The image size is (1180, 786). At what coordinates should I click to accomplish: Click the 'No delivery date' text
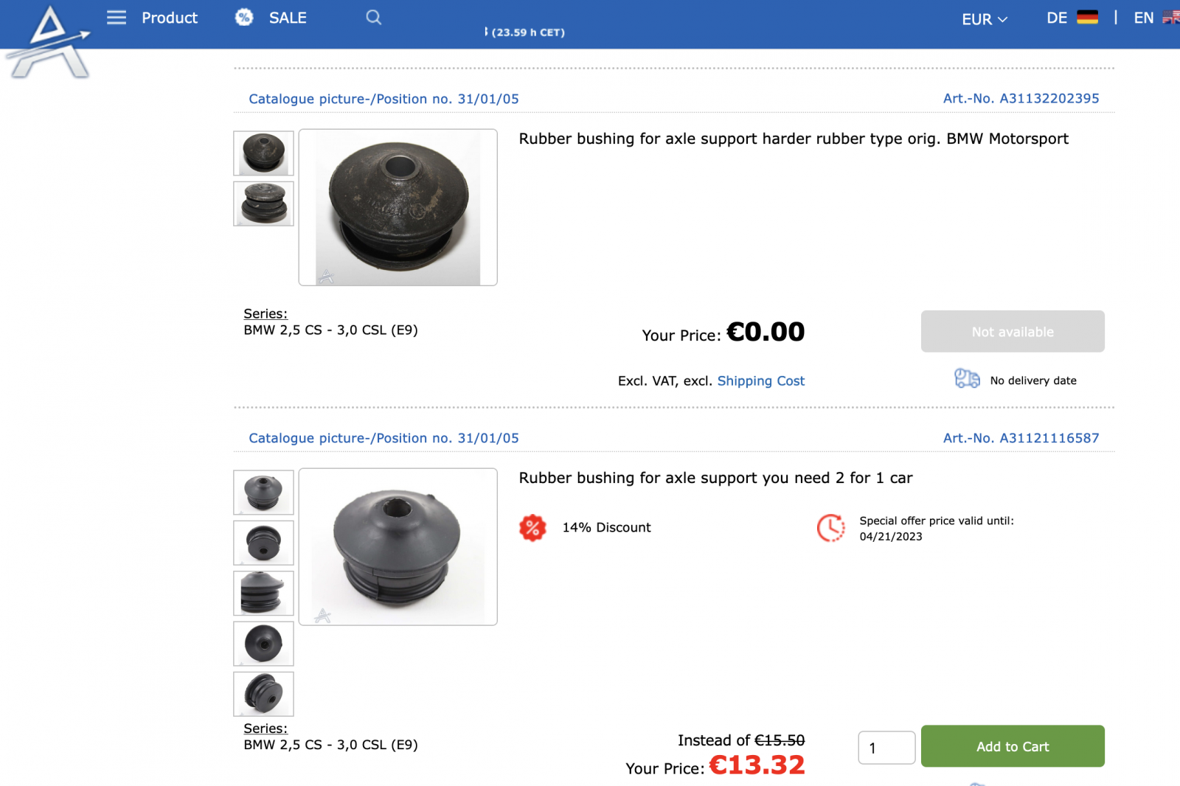pyautogui.click(x=1033, y=380)
